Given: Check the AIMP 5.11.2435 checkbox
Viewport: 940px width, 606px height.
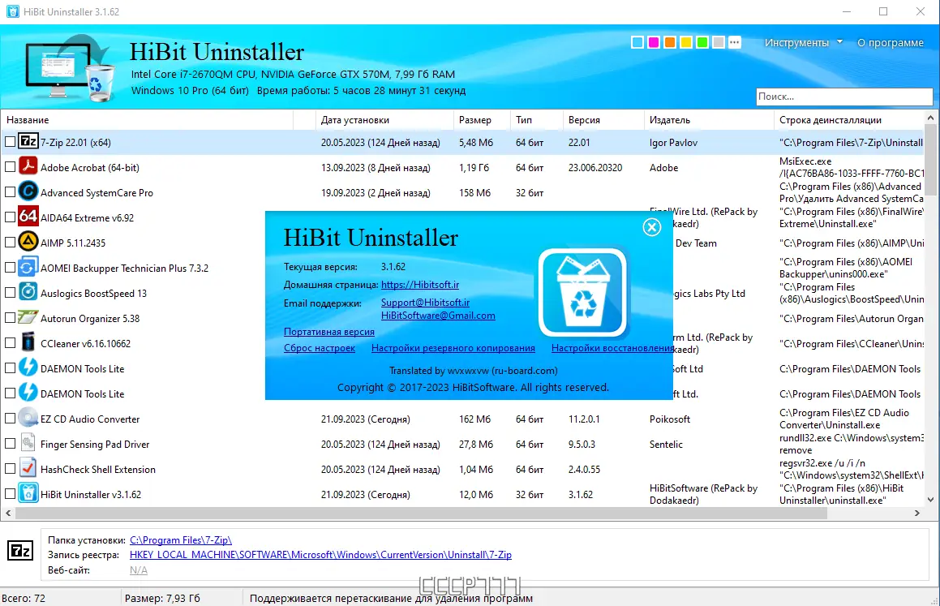Looking at the screenshot, I should click(11, 243).
